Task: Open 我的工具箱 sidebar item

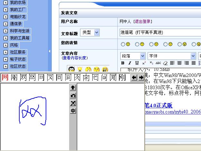Action: pos(20,38)
